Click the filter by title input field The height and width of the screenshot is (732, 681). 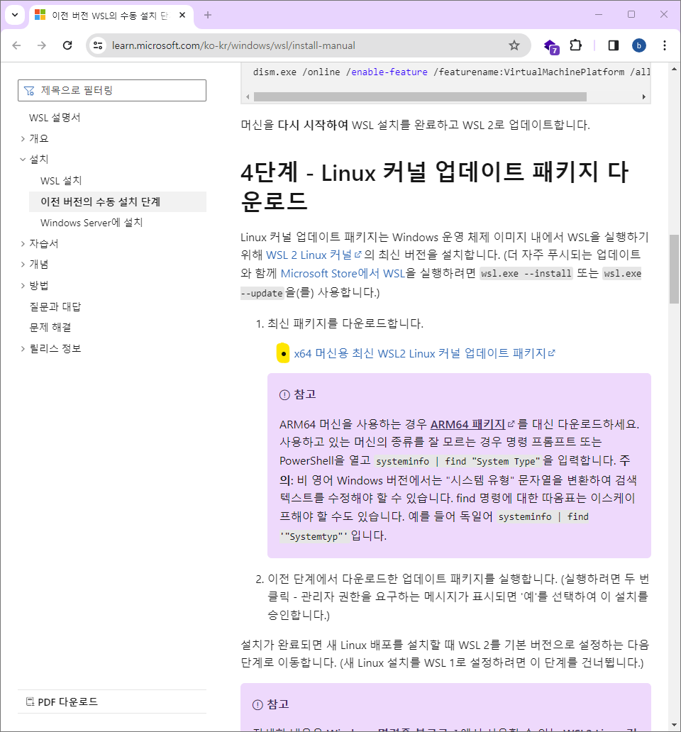[x=112, y=90]
